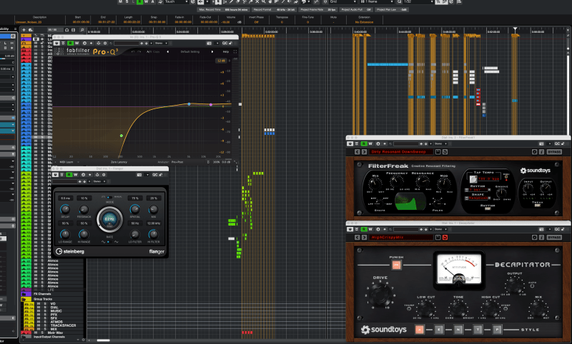The height and width of the screenshot is (344, 572).
Task: Open MIDI Learn menu in Pro-Q 3
Action: [x=66, y=162]
